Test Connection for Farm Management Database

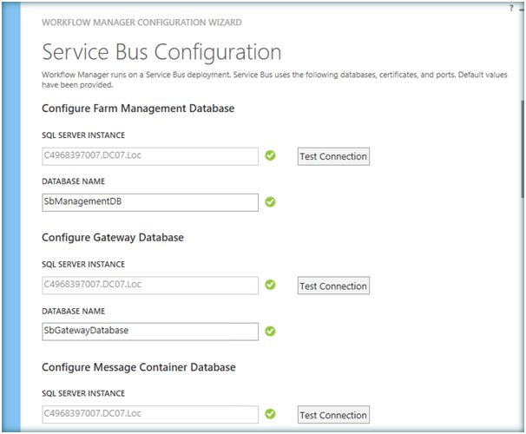click(x=333, y=156)
